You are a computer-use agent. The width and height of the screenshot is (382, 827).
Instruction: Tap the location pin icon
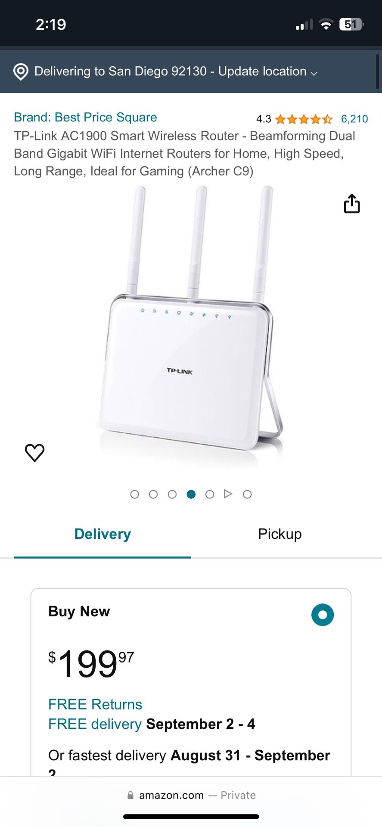click(21, 72)
